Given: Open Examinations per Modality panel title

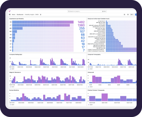Looking at the screenshot, I should pos(16,19).
